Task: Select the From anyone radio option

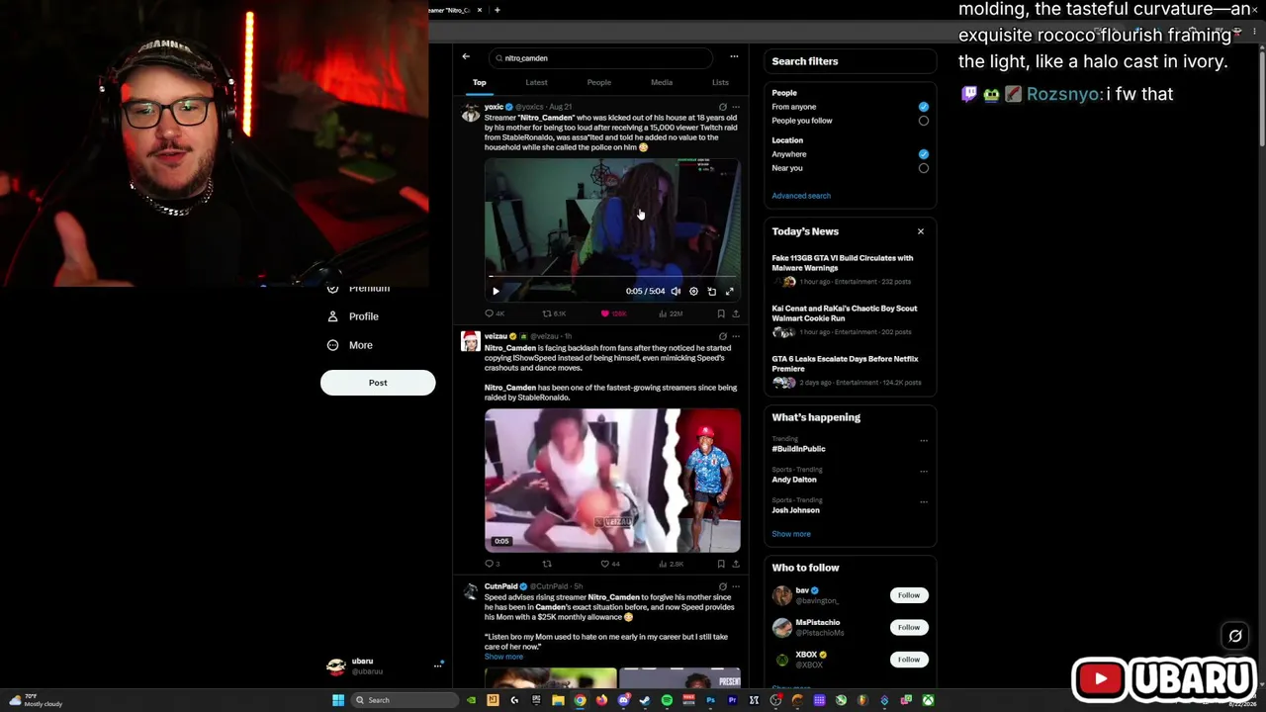Action: click(923, 107)
